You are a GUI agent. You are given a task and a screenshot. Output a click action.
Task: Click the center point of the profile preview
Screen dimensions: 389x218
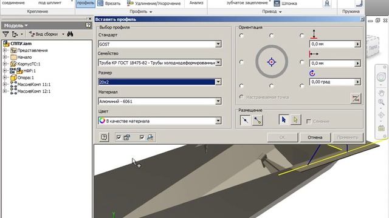click(x=272, y=62)
